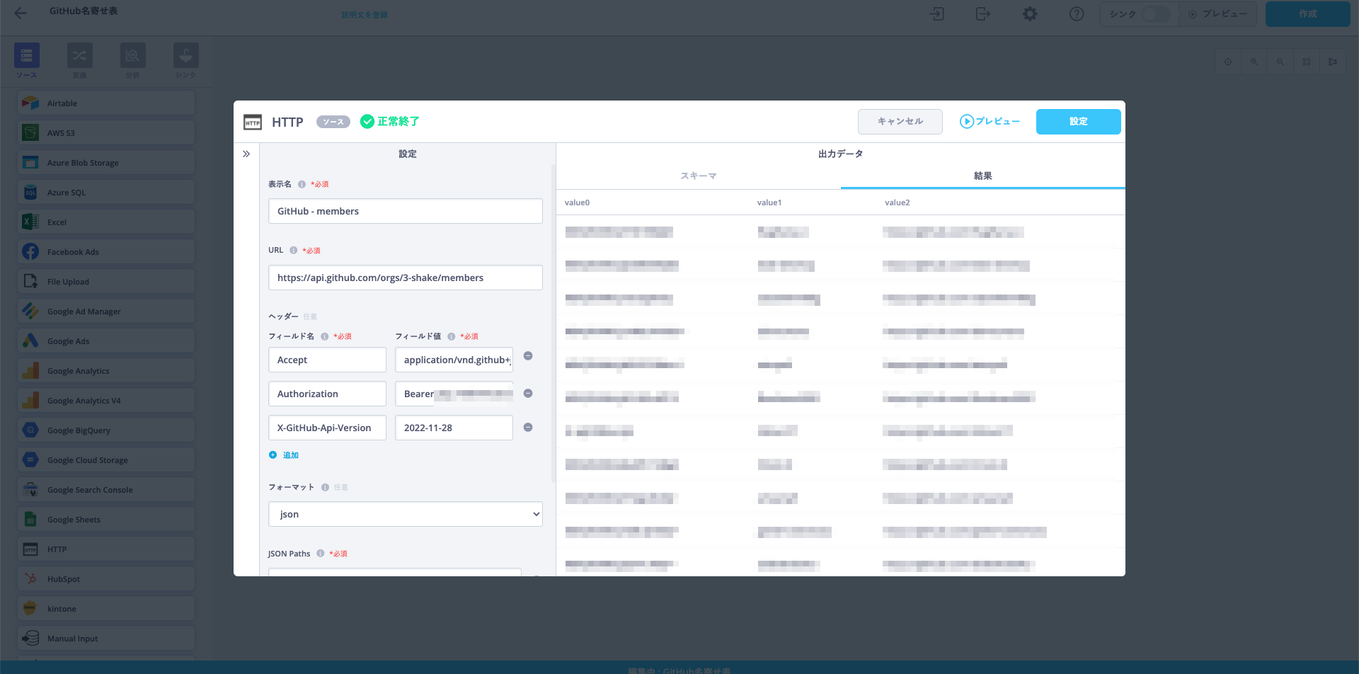Click the URL input field

(405, 278)
